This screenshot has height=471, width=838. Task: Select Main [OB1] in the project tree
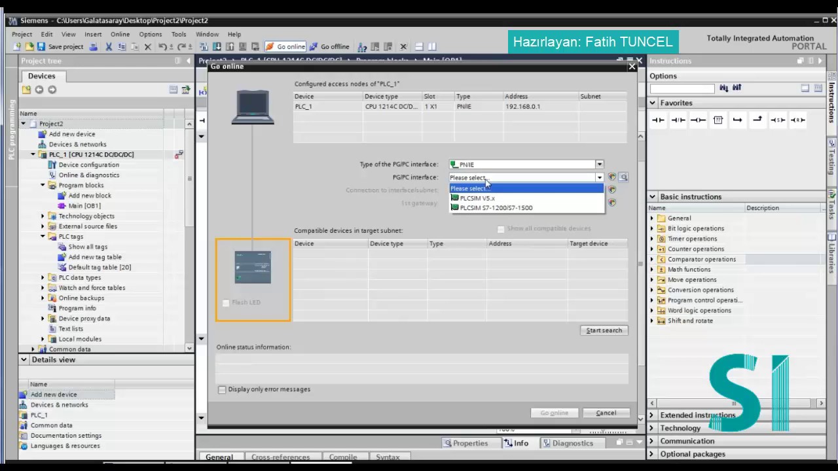tap(84, 205)
